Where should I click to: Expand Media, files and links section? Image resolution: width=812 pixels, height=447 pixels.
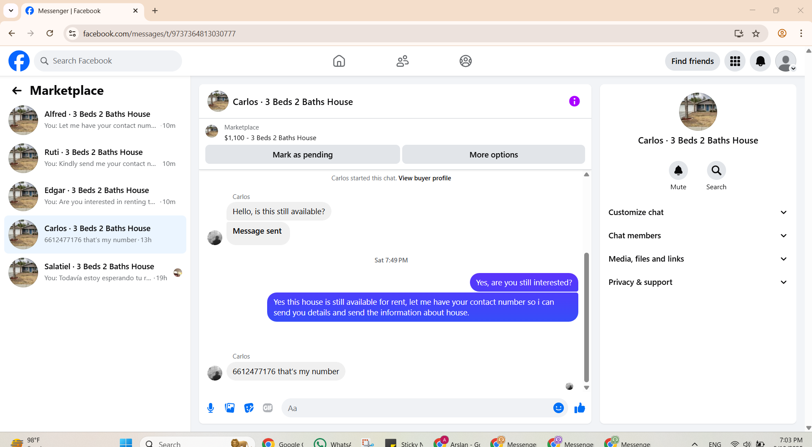tap(698, 259)
